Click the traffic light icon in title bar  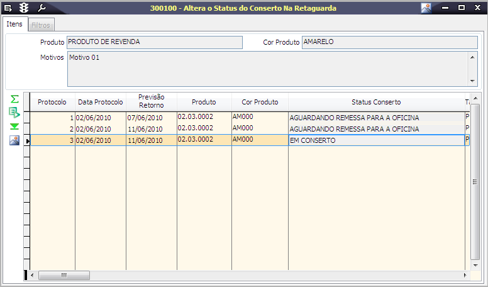click(x=24, y=8)
